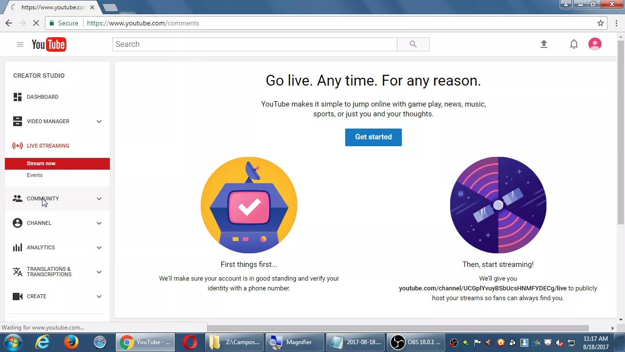This screenshot has height=352, width=625.
Task: Click the satellite radar illustration
Action: click(498, 205)
